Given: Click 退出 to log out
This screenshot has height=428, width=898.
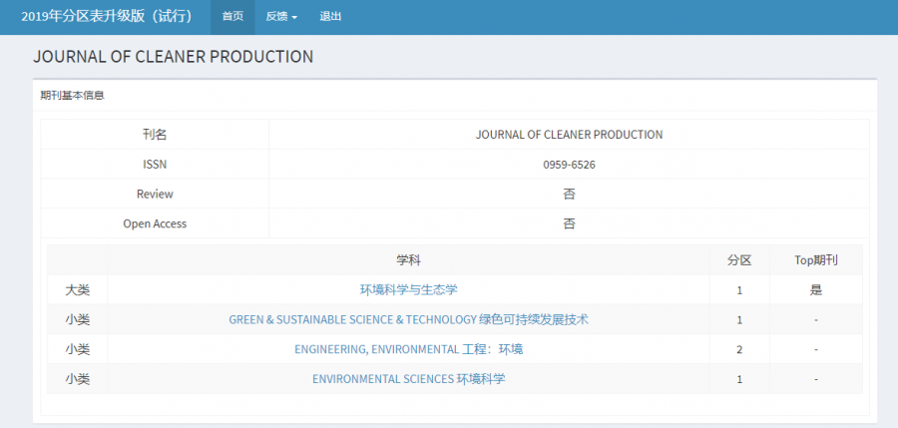Looking at the screenshot, I should [330, 17].
